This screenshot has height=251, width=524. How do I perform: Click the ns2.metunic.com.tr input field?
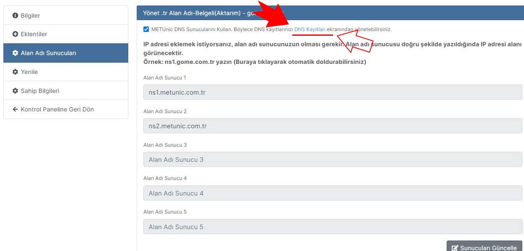tap(332, 126)
